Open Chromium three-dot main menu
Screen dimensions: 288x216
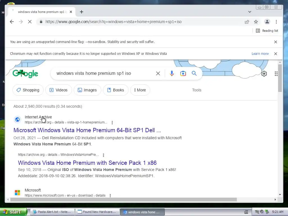(276, 22)
